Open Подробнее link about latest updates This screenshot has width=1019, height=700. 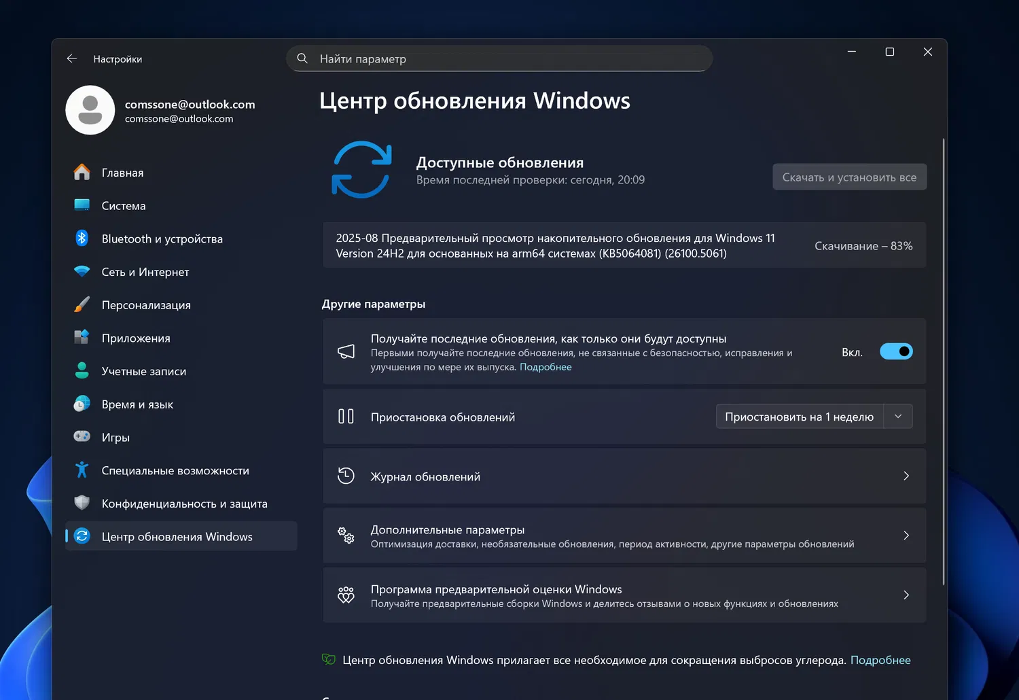click(x=546, y=367)
